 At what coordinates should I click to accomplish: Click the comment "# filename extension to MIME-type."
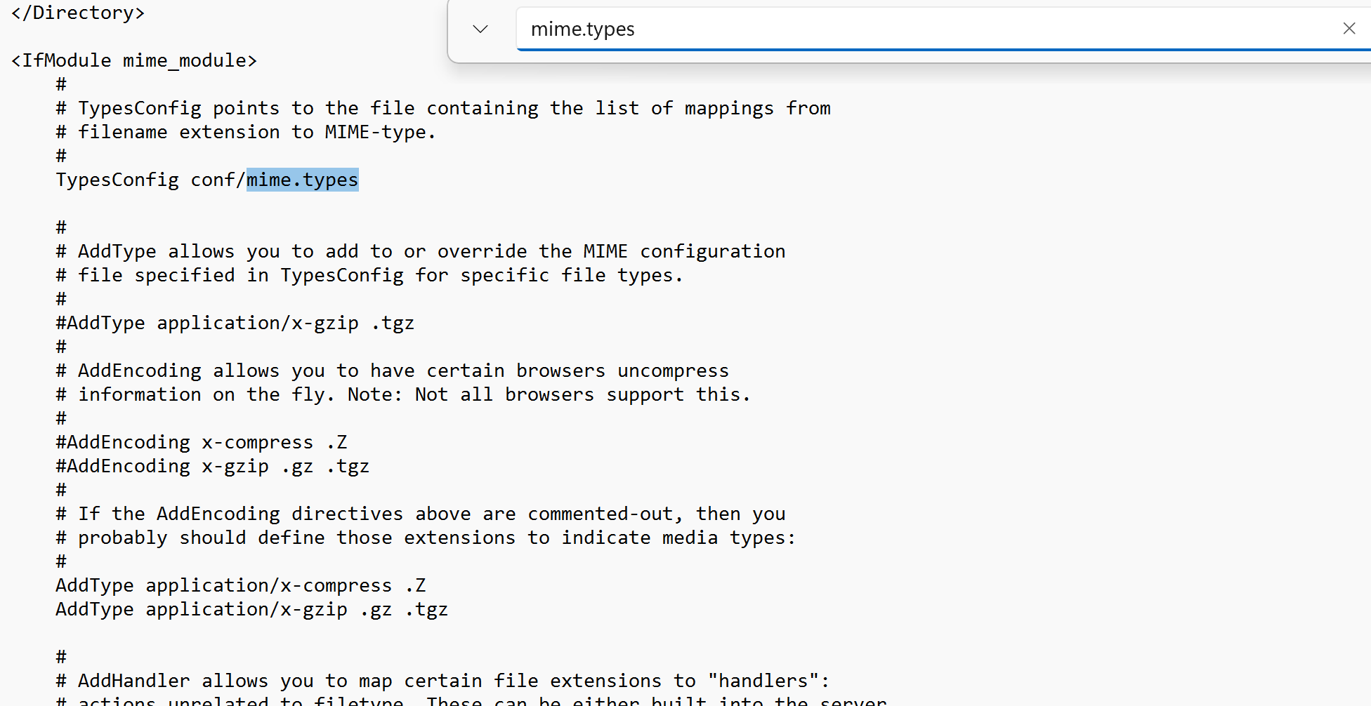(246, 132)
